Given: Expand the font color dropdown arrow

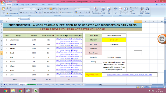Looking at the screenshot, I should point(41,12).
